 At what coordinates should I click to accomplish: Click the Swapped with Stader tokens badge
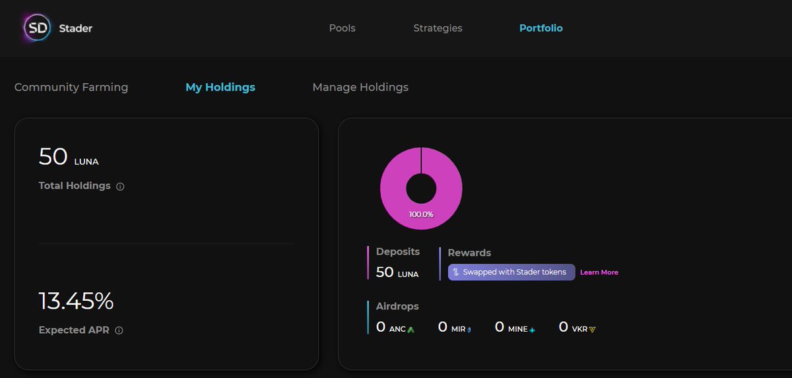511,272
